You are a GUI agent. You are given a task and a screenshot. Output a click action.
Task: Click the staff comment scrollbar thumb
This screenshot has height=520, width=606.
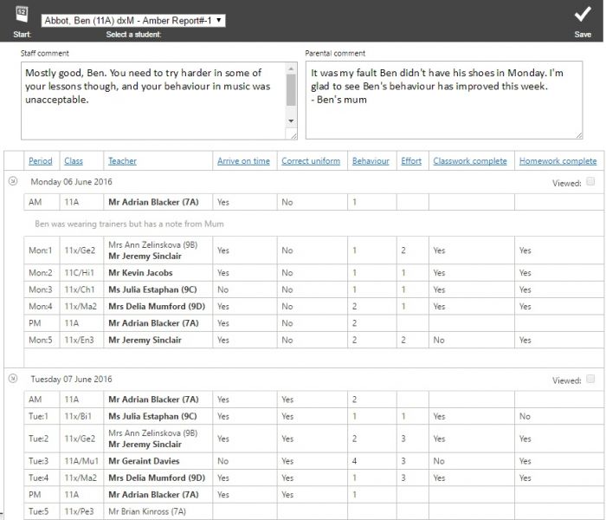tap(292, 88)
